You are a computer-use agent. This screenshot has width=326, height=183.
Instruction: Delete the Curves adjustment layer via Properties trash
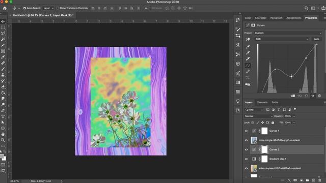coord(319,96)
